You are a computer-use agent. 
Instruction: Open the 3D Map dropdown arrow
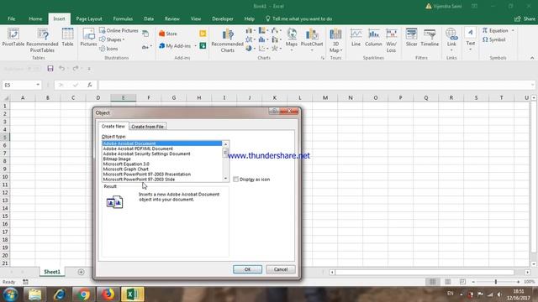coord(341,50)
